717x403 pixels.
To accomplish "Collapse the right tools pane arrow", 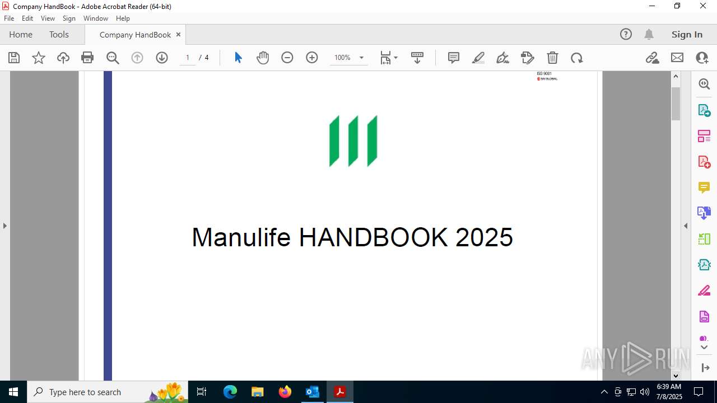I will pos(686,226).
